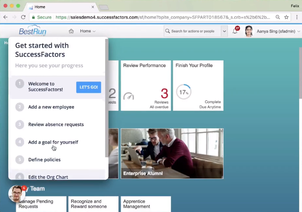Select the Define policies step
Image resolution: width=302 pixels, height=212 pixels.
click(45, 159)
